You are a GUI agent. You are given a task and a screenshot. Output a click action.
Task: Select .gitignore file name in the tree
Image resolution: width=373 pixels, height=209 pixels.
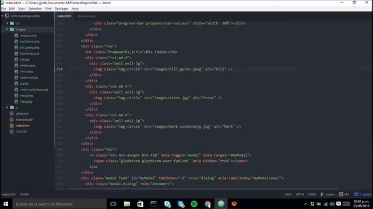(x=22, y=114)
